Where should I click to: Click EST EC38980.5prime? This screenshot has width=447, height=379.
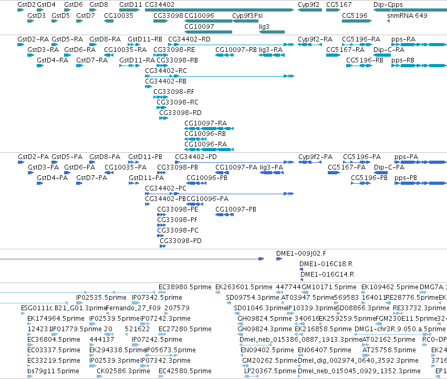(x=185, y=287)
